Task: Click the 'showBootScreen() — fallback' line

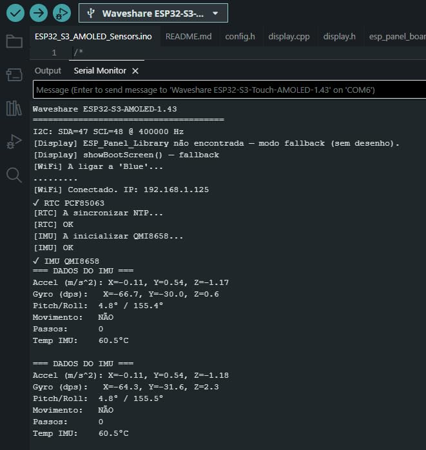Action: click(126, 155)
